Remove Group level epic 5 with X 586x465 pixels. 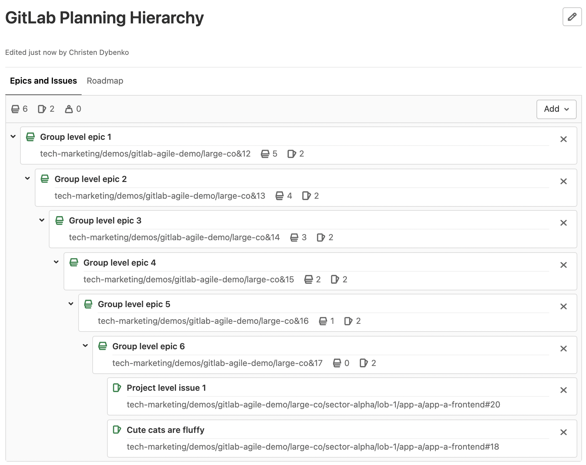pyautogui.click(x=564, y=306)
